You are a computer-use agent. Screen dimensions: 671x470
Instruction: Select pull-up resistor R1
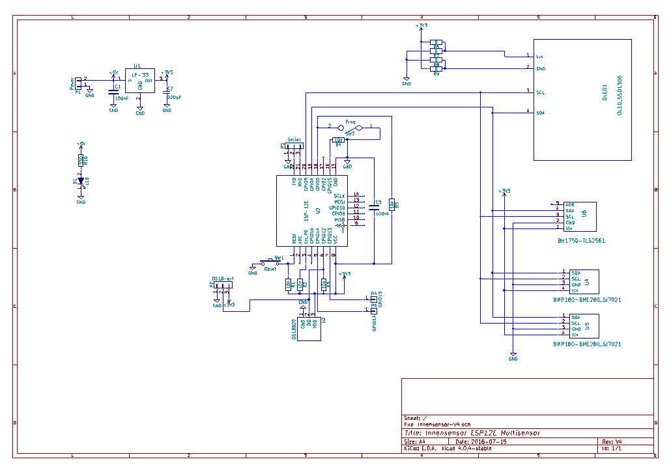[x=289, y=284]
